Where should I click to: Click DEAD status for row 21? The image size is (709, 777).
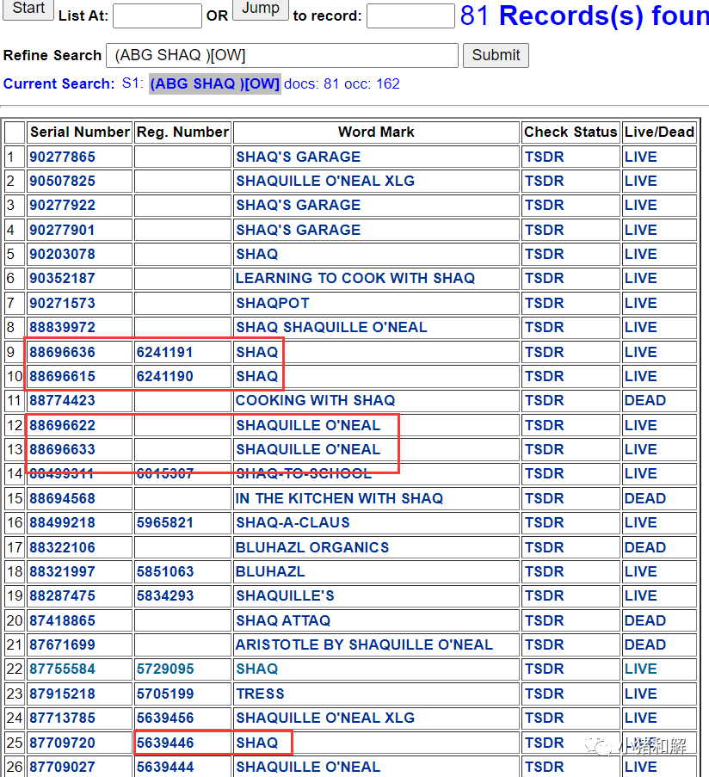click(x=645, y=644)
